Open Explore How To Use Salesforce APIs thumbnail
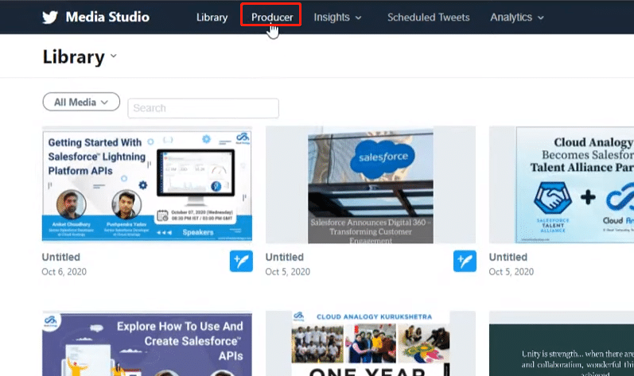The height and width of the screenshot is (376, 634). point(147,343)
